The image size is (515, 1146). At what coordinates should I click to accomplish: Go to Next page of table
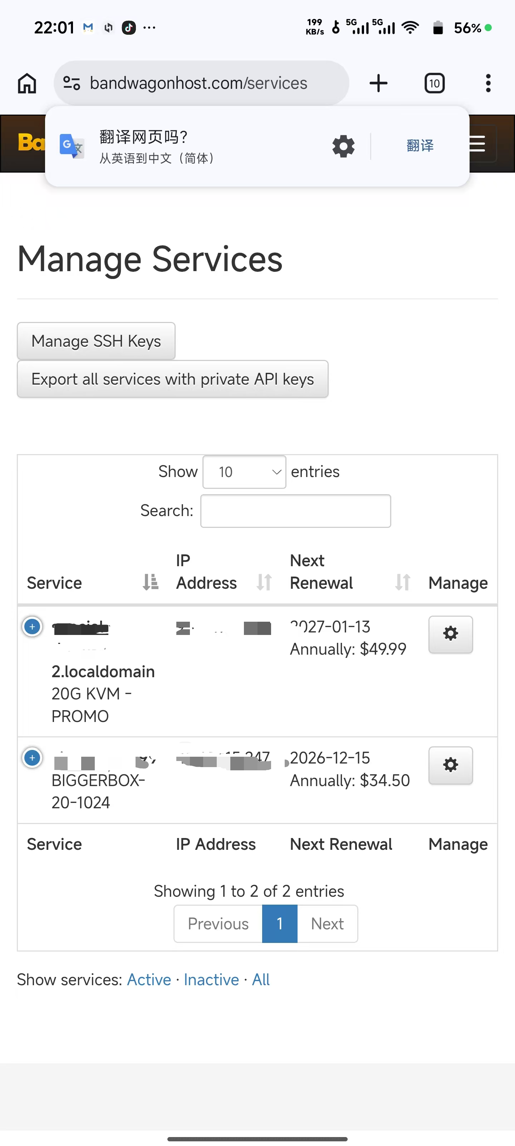[328, 924]
